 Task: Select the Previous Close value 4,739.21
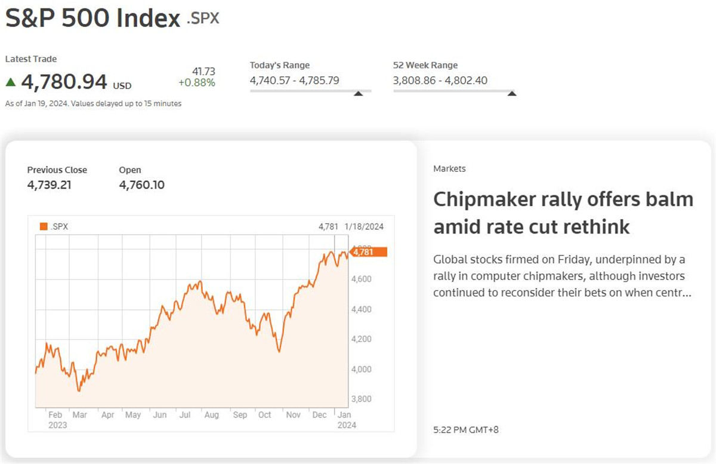[49, 185]
